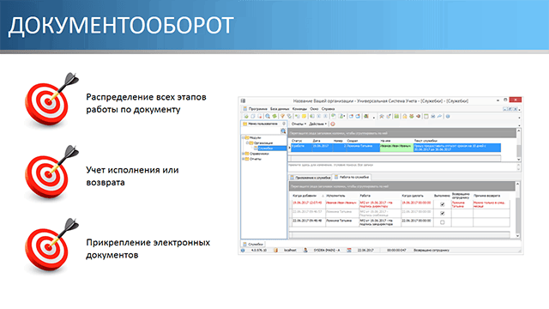Image resolution: width=549 pixels, height=309 pixels.
Task: Open the Команды menu
Action: [299, 109]
